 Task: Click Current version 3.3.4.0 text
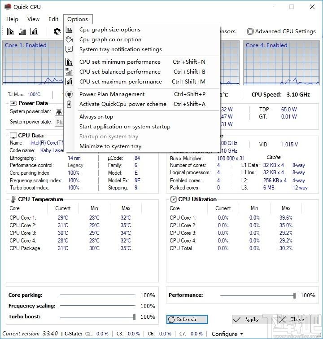30,334
